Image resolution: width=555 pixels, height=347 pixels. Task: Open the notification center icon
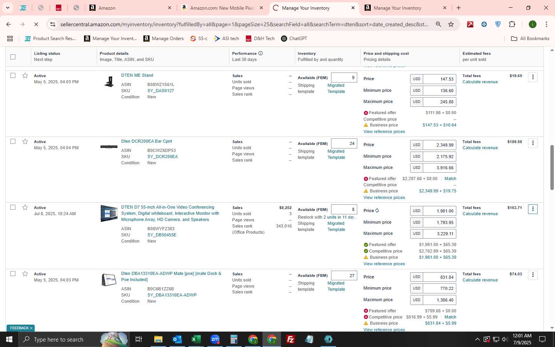pyautogui.click(x=542, y=339)
